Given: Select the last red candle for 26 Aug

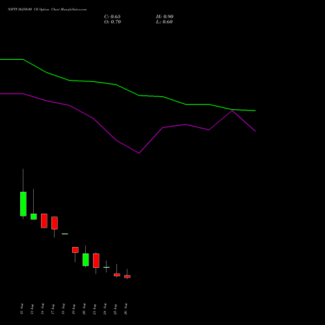Looking at the screenshot, I should tap(127, 276).
